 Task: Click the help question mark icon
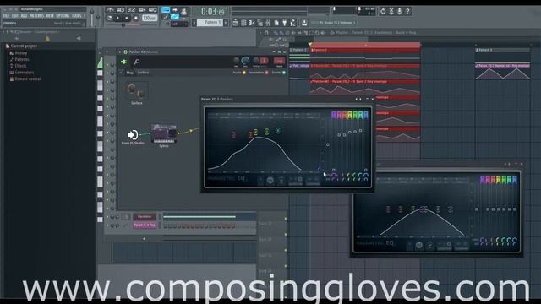coord(407,11)
